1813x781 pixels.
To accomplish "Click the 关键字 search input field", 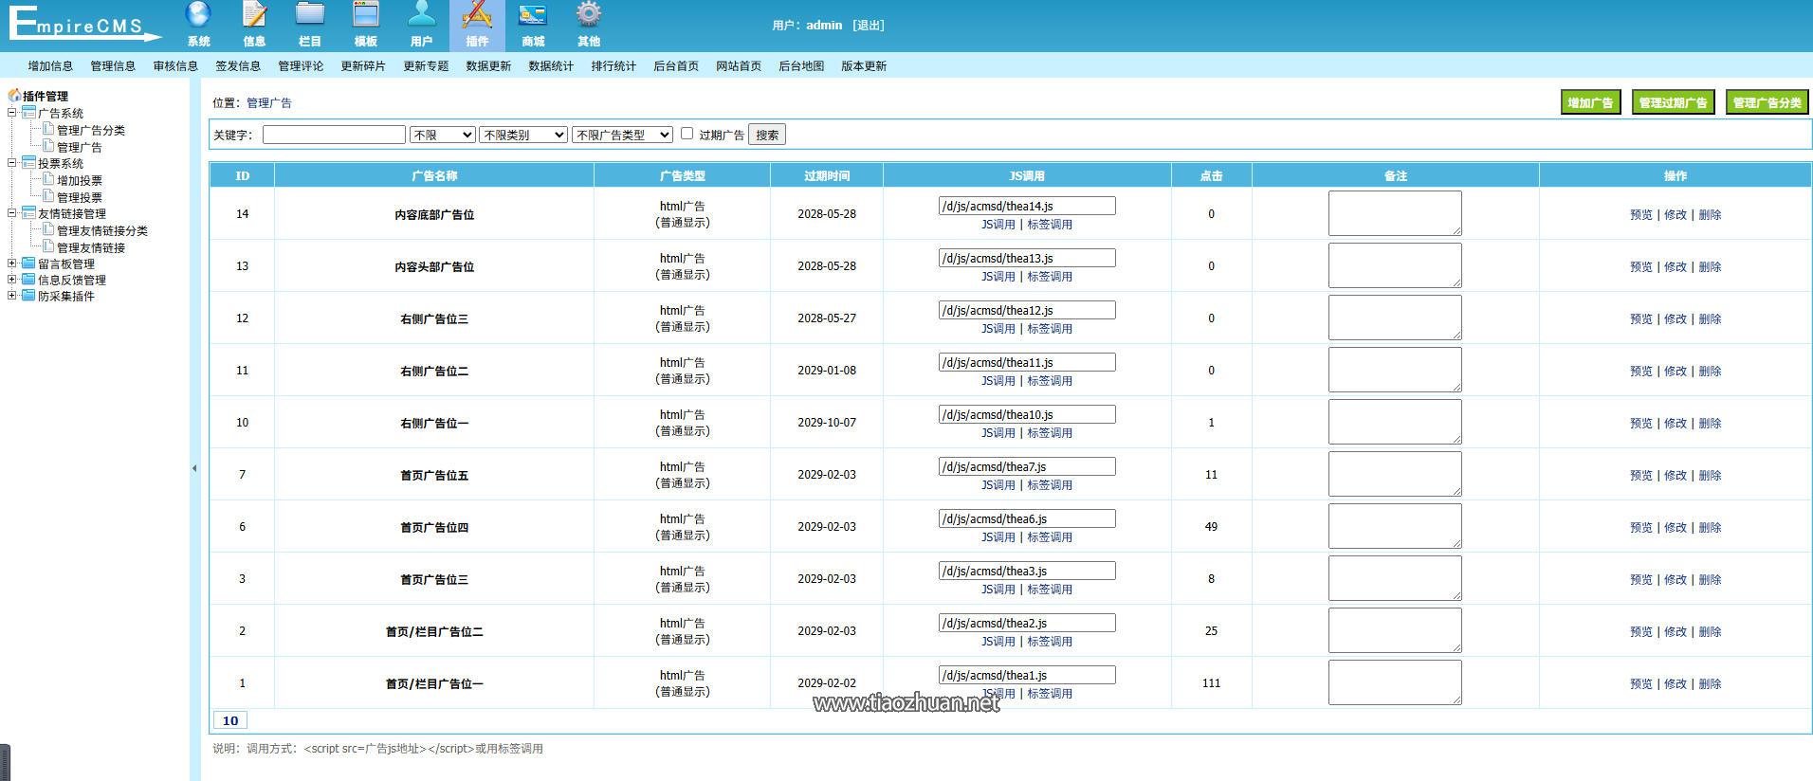I will [x=334, y=135].
